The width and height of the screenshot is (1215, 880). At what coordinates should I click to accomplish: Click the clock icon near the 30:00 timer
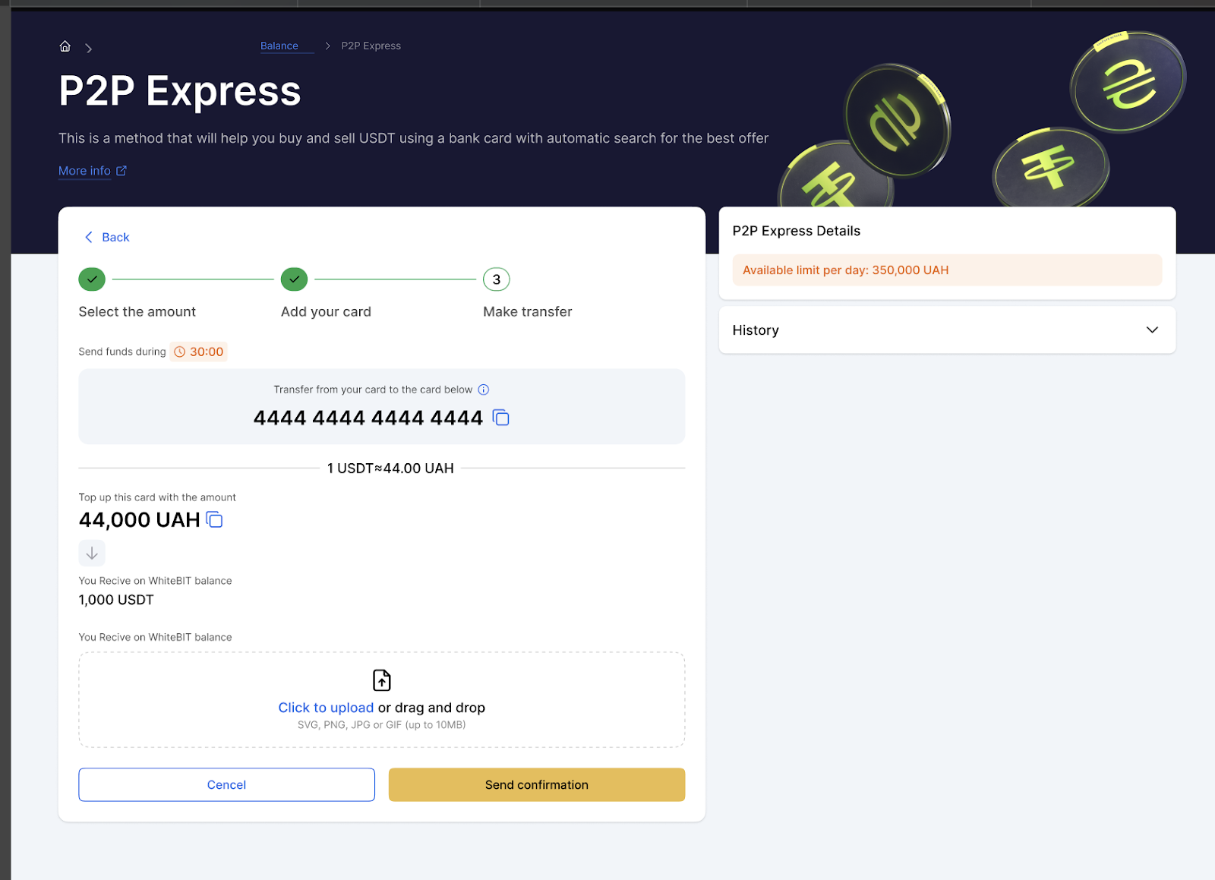click(180, 352)
